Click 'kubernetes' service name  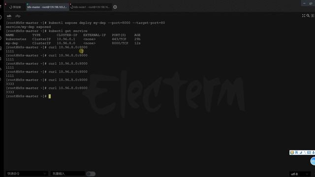click(x=16, y=39)
